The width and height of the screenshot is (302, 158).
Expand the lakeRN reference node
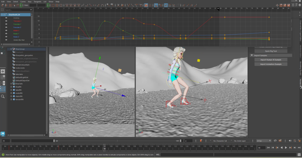[x=11, y=90]
